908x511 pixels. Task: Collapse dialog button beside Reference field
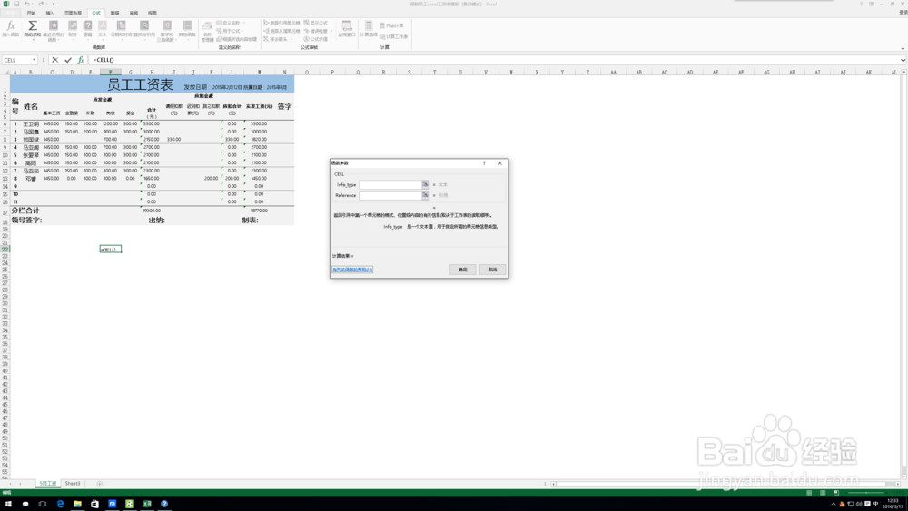(x=425, y=195)
